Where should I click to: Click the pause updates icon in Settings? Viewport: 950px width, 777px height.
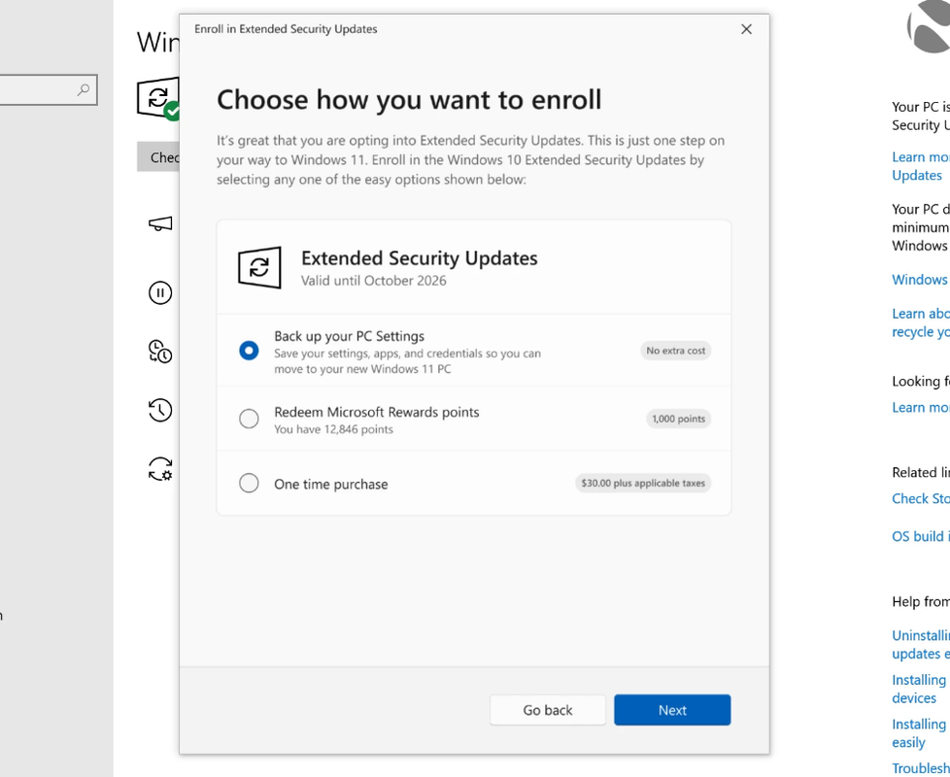pyautogui.click(x=160, y=293)
